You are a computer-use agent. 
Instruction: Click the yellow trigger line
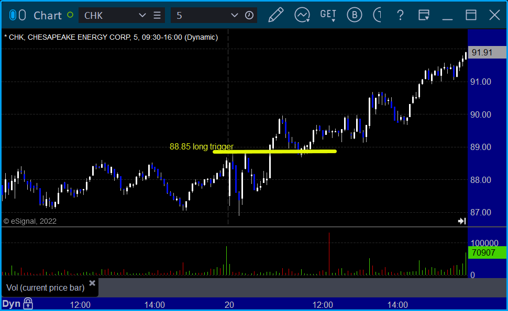[x=275, y=151]
